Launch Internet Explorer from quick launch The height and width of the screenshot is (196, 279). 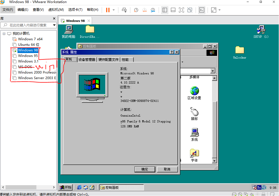point(79,187)
